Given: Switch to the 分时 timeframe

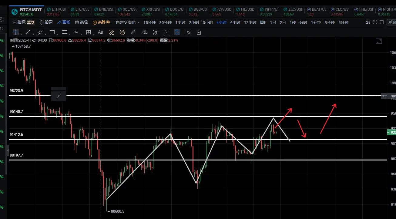Looking at the screenshot, I should point(303,22).
